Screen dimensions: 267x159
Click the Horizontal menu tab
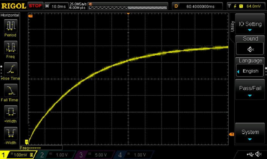click(x=10, y=15)
